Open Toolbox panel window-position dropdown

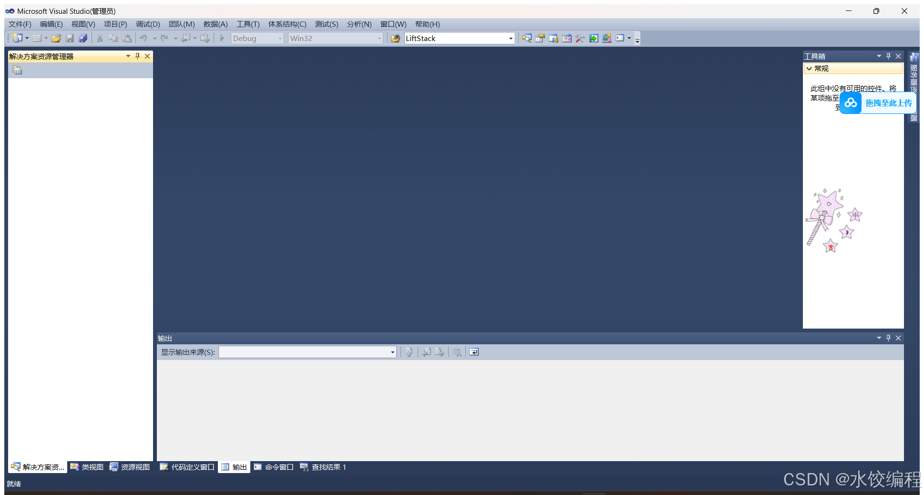point(879,56)
